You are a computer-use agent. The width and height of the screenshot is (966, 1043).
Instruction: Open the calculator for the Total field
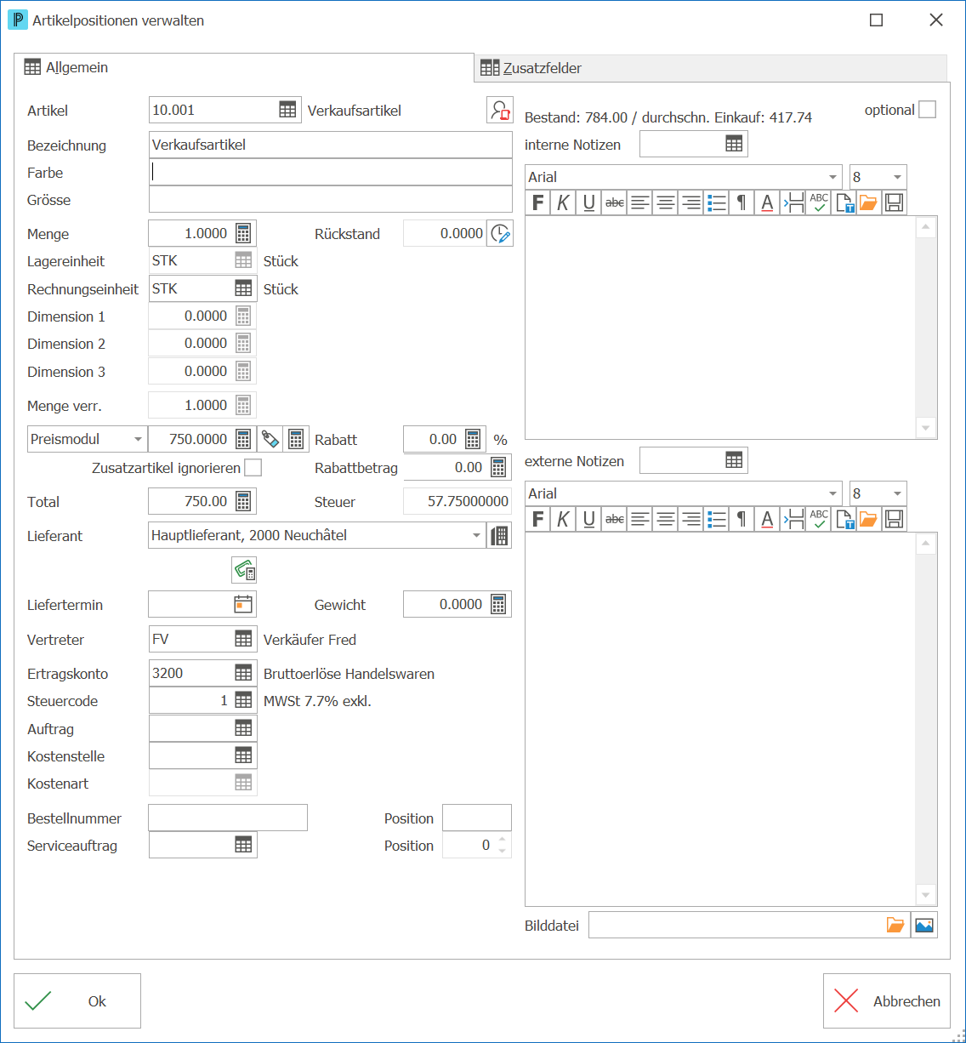(243, 501)
